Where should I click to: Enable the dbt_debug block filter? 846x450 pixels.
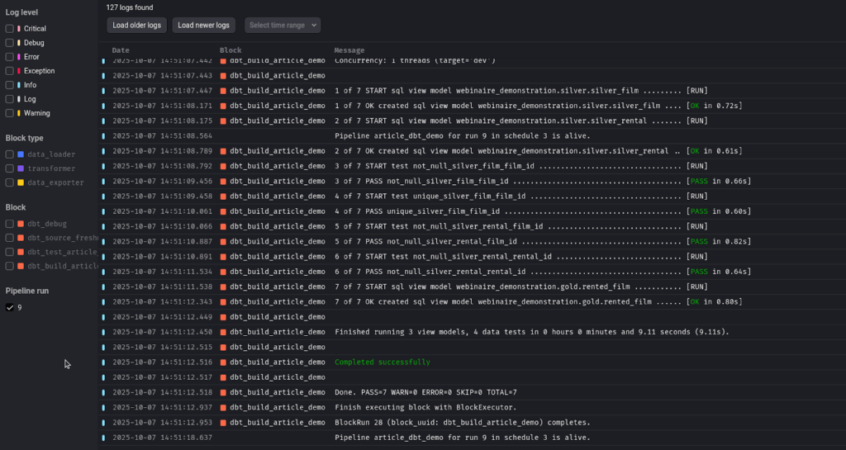coord(10,224)
